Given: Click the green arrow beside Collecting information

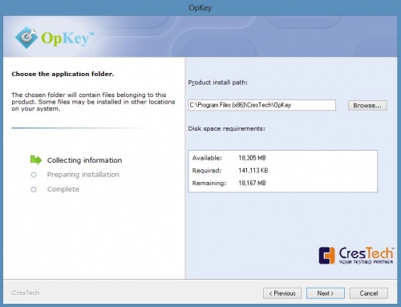Looking at the screenshot, I should [x=36, y=160].
